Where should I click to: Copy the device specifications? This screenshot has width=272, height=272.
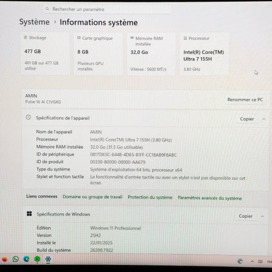tap(247, 119)
